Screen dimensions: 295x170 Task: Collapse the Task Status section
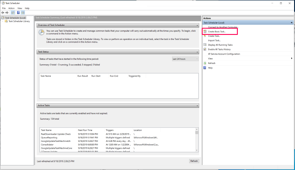tap(197, 52)
